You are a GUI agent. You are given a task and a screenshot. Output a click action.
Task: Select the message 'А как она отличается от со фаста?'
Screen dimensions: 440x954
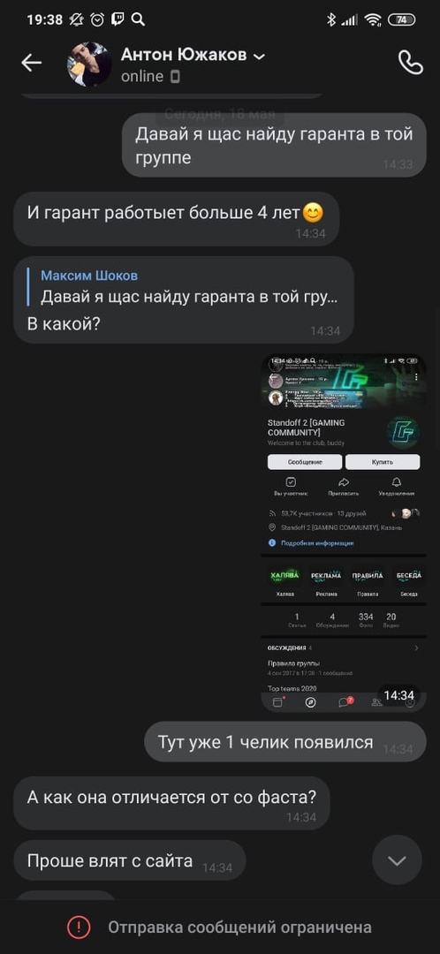[x=171, y=803]
